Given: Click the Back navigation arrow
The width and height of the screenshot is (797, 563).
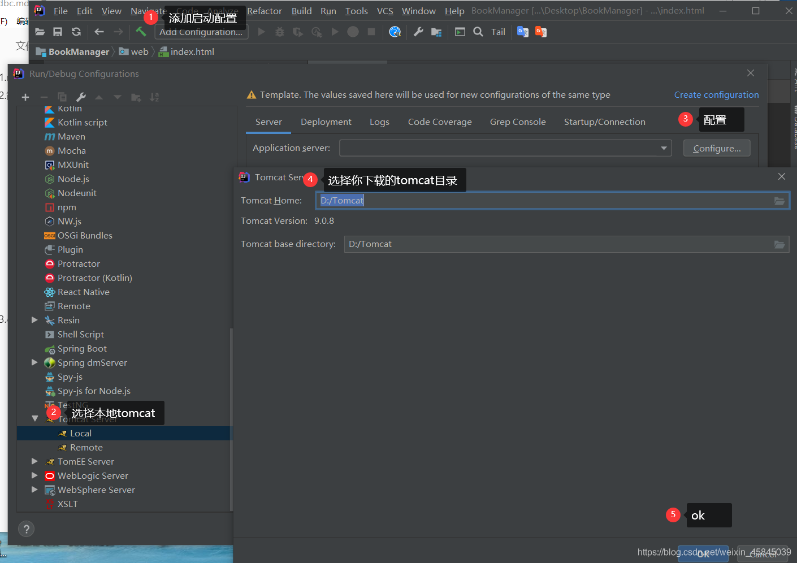Looking at the screenshot, I should point(99,32).
